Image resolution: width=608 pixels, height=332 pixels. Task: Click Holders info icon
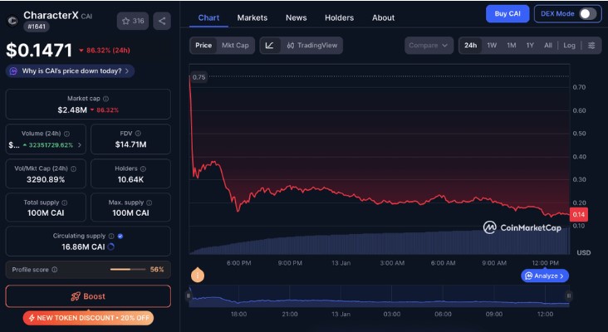[x=143, y=169]
